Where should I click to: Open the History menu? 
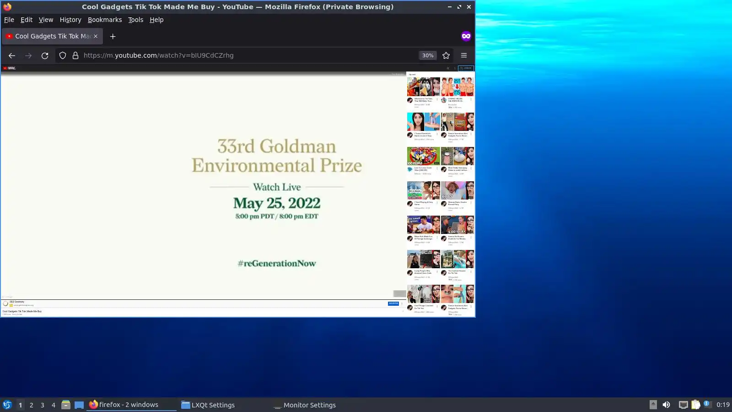[70, 20]
